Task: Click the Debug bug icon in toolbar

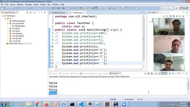Action: coord(53,8)
